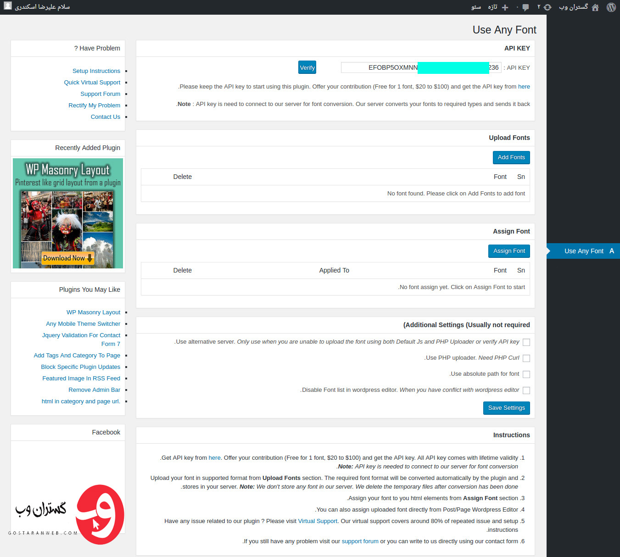This screenshot has height=557, width=620.
Task: Click the Instructions section heading
Action: [511, 435]
